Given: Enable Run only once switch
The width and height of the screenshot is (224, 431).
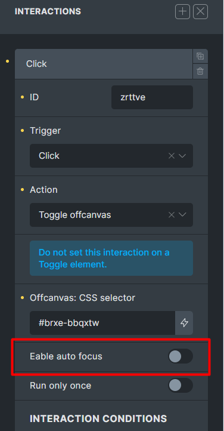Looking at the screenshot, I should [x=181, y=386].
